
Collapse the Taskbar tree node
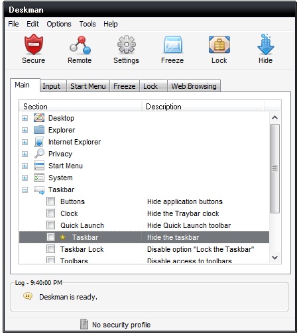[25, 190]
